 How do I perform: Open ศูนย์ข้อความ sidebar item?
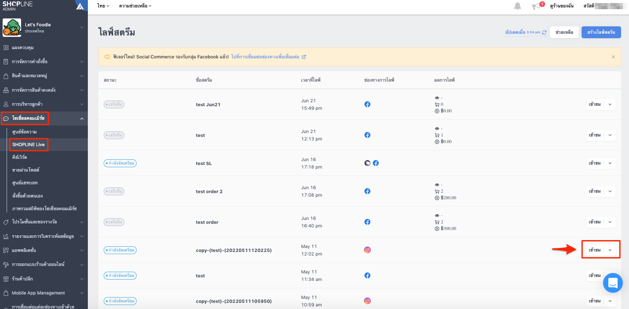click(x=25, y=132)
